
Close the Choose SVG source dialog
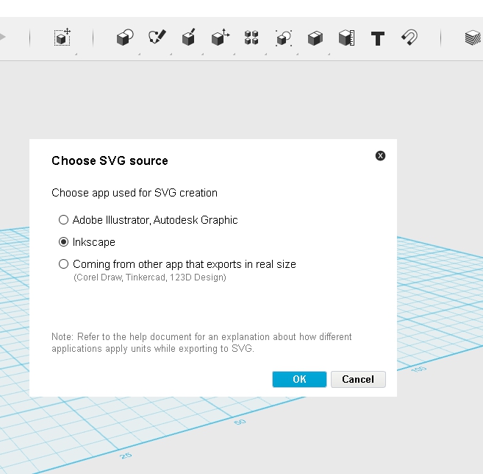coord(380,156)
